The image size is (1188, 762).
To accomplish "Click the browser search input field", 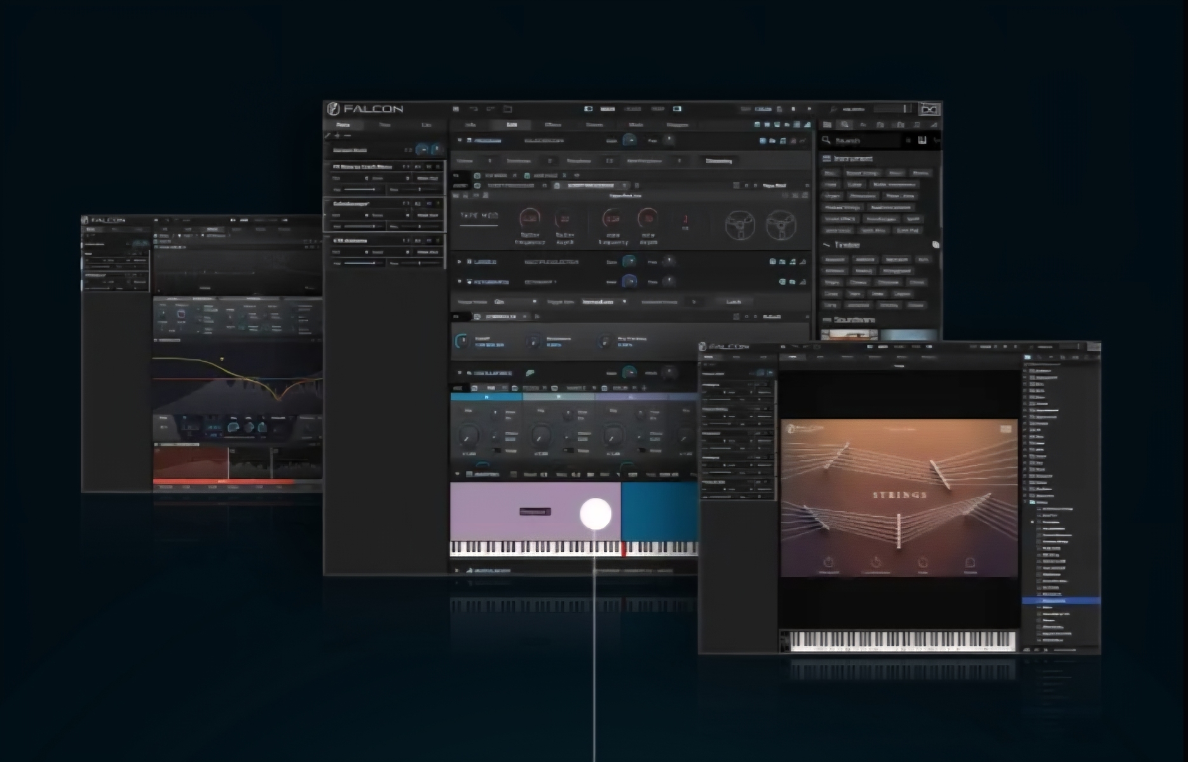I will point(868,140).
